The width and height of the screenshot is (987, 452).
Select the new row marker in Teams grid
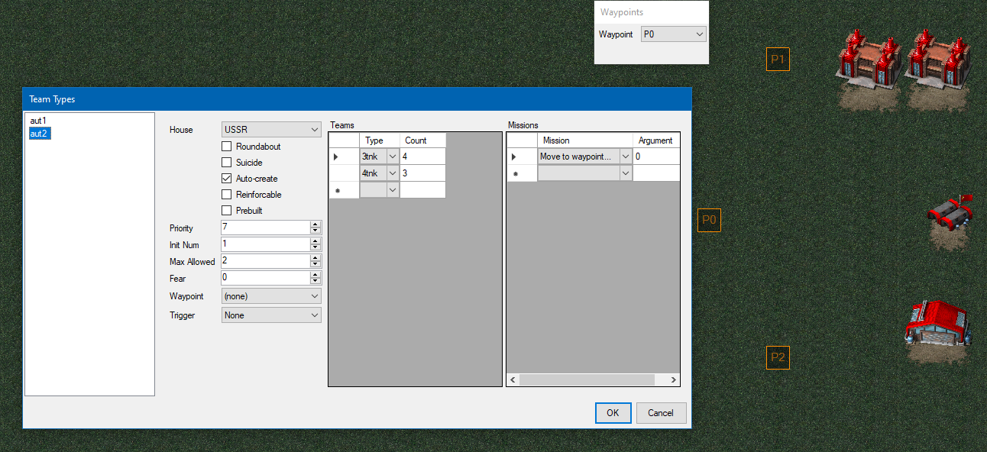click(344, 190)
